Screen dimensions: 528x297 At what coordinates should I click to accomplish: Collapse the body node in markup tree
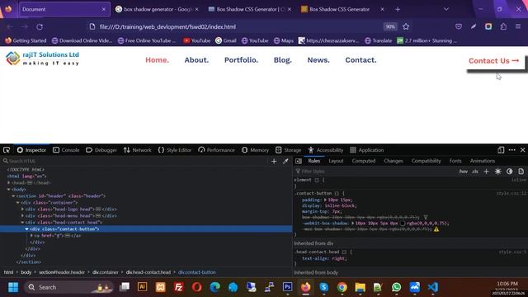tap(9, 189)
